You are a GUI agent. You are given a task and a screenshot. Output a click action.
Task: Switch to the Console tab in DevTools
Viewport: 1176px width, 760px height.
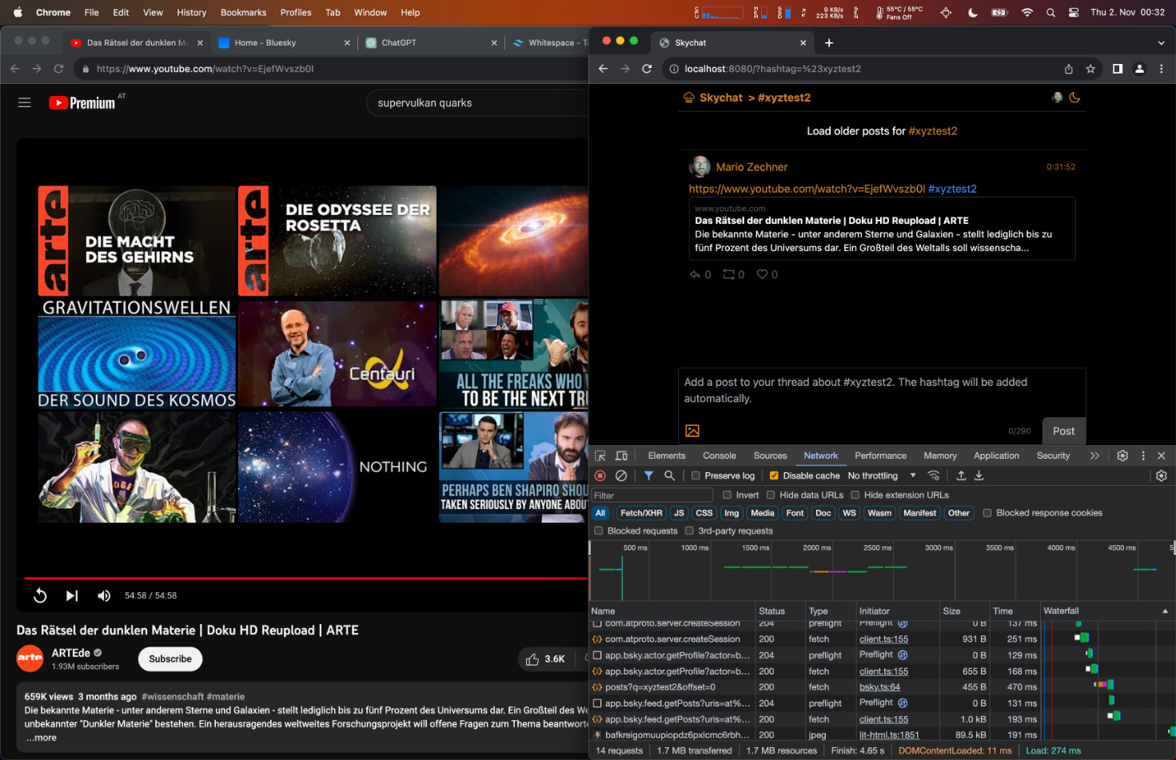(720, 456)
